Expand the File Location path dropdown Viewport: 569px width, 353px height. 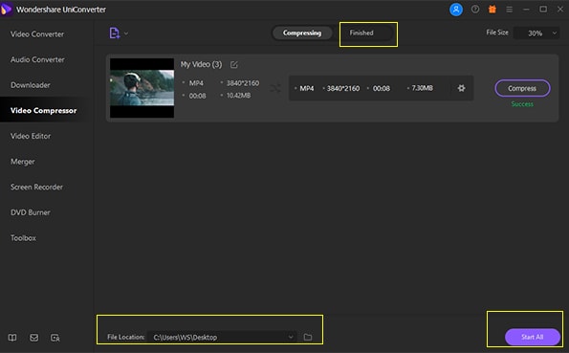pos(291,337)
